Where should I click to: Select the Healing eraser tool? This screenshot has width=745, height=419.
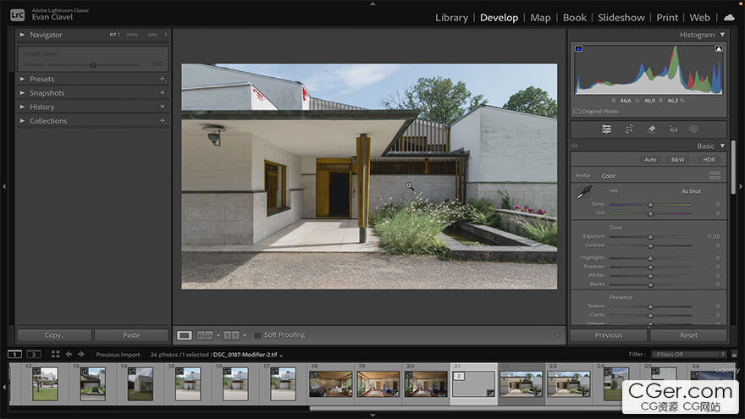pos(651,129)
